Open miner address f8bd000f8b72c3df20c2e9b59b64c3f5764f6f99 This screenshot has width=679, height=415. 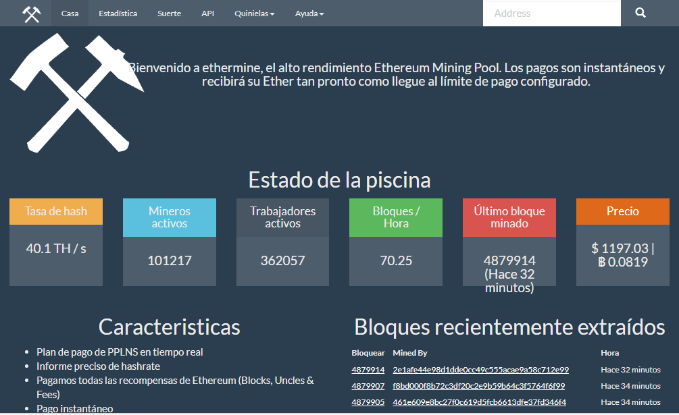[x=479, y=386]
